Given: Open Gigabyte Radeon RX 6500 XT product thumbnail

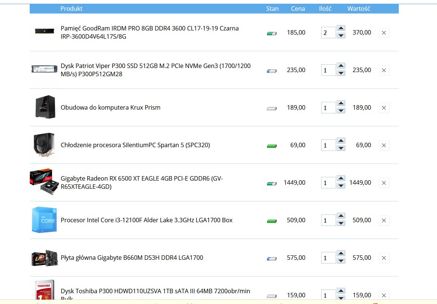Looking at the screenshot, I should 44,182.
